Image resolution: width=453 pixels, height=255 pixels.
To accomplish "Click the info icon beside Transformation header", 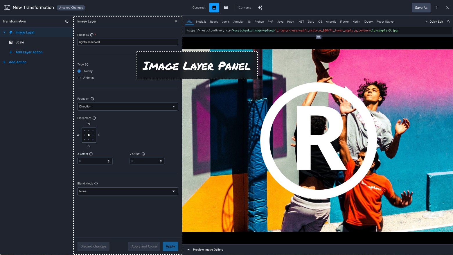I will coord(67,21).
